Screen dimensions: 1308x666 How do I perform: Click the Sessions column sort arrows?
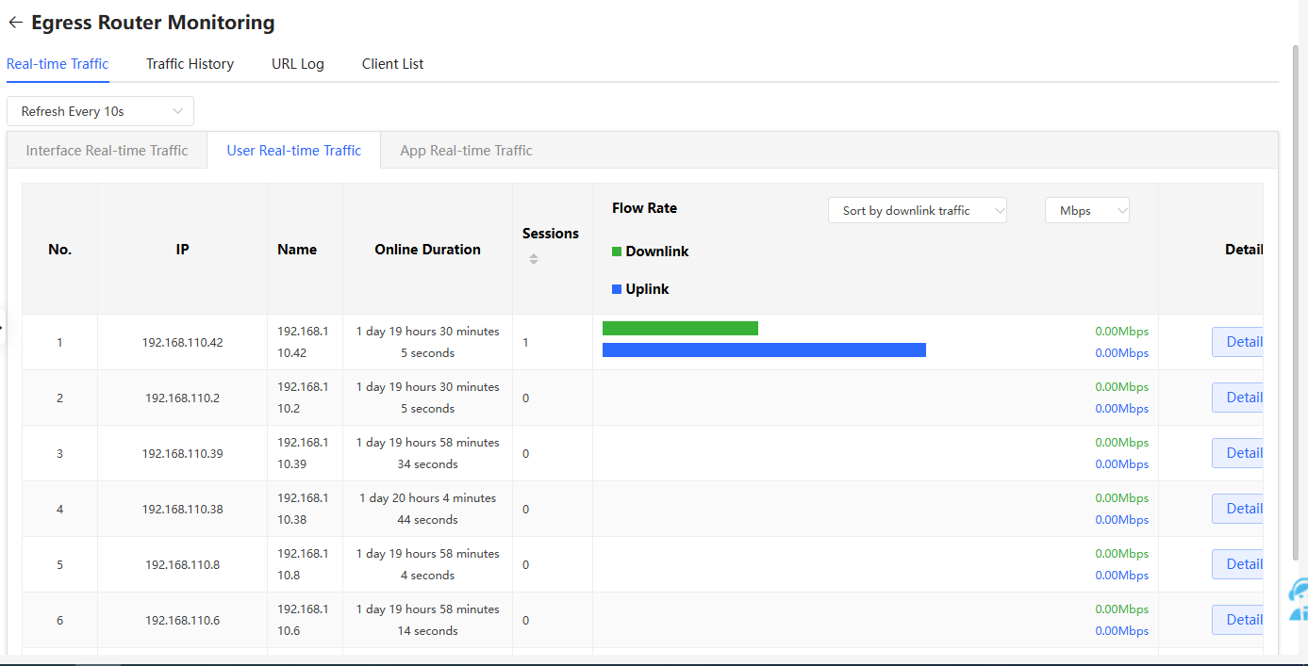pyautogui.click(x=534, y=259)
